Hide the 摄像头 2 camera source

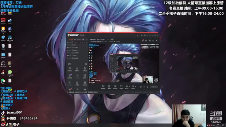pyautogui.click(x=68, y=50)
